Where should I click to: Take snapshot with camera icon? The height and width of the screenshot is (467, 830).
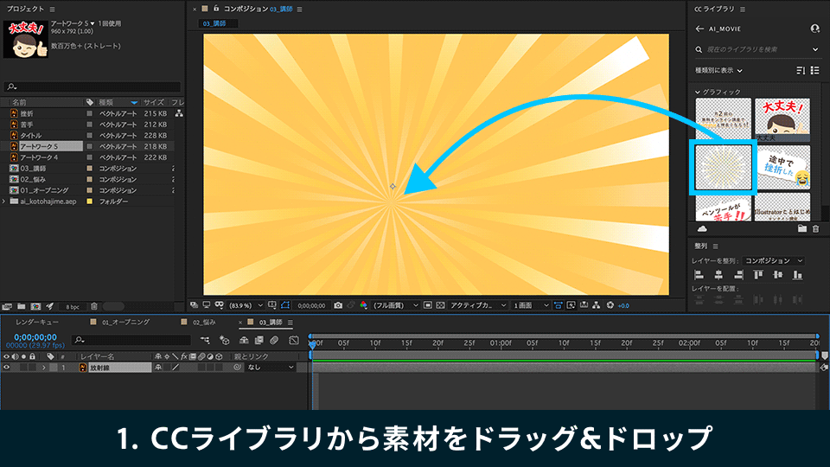pos(338,305)
